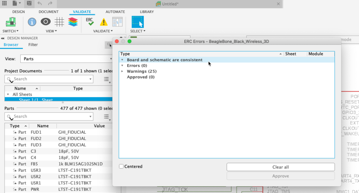Collapse the Errors (0) row
The height and width of the screenshot is (193, 359).
tap(122, 66)
